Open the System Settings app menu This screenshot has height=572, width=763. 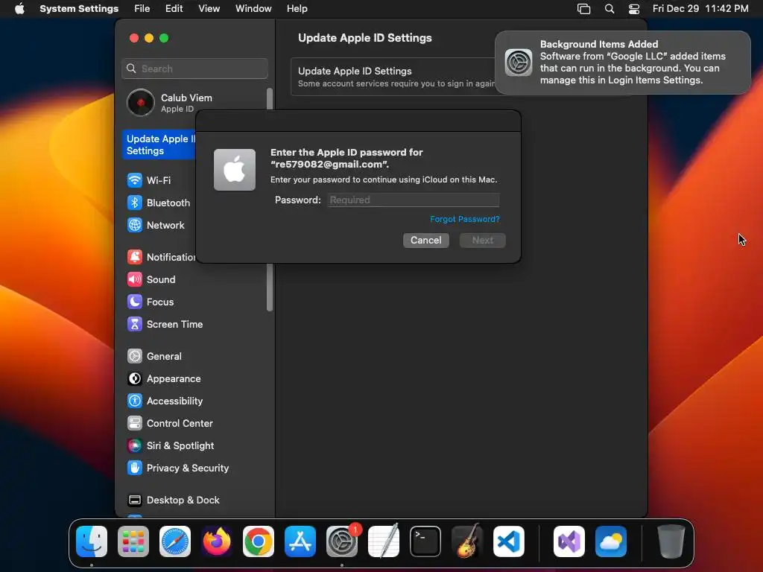[79, 9]
